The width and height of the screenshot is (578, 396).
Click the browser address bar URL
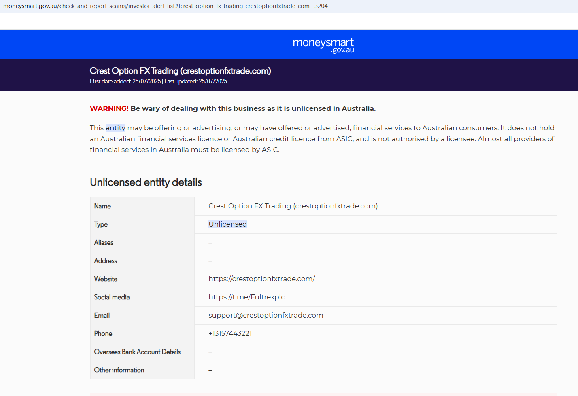[x=166, y=6]
